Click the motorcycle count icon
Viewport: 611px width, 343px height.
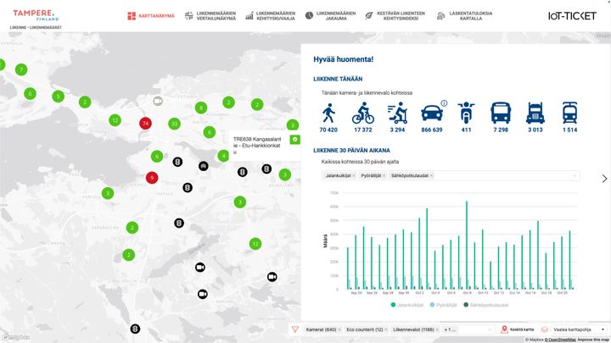[x=466, y=113]
